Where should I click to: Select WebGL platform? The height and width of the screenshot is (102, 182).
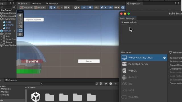coord(144,71)
